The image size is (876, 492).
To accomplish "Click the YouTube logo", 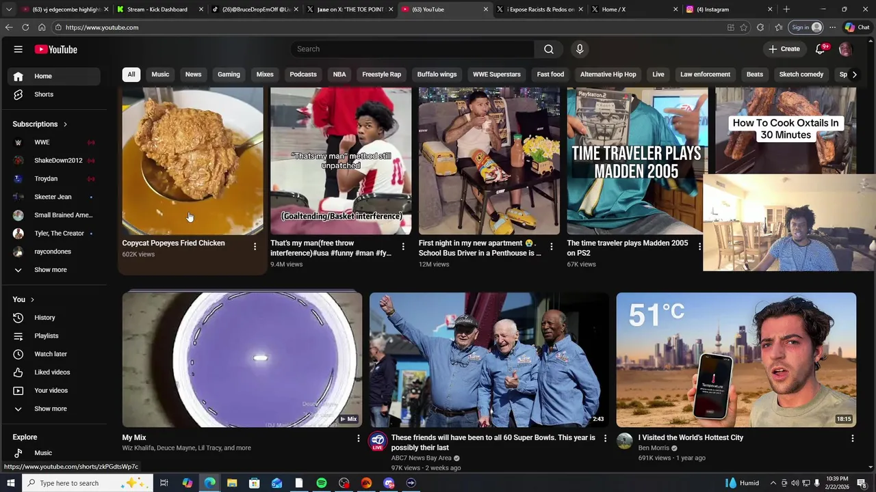I will pos(55,49).
